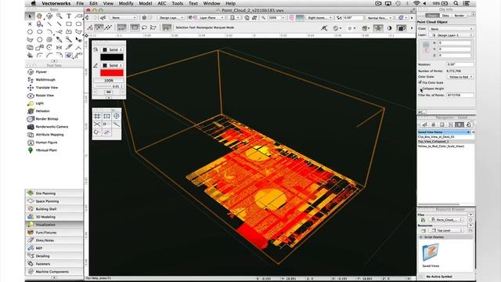The height and width of the screenshot is (282, 501).
Task: Select the Render Bitmap tool
Action: (x=47, y=118)
